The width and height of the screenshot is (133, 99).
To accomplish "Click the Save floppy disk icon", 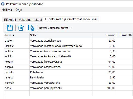I will coord(10,28).
